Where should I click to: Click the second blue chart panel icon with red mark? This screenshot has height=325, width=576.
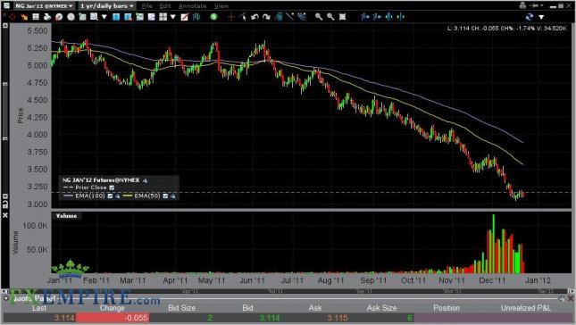[x=128, y=17]
